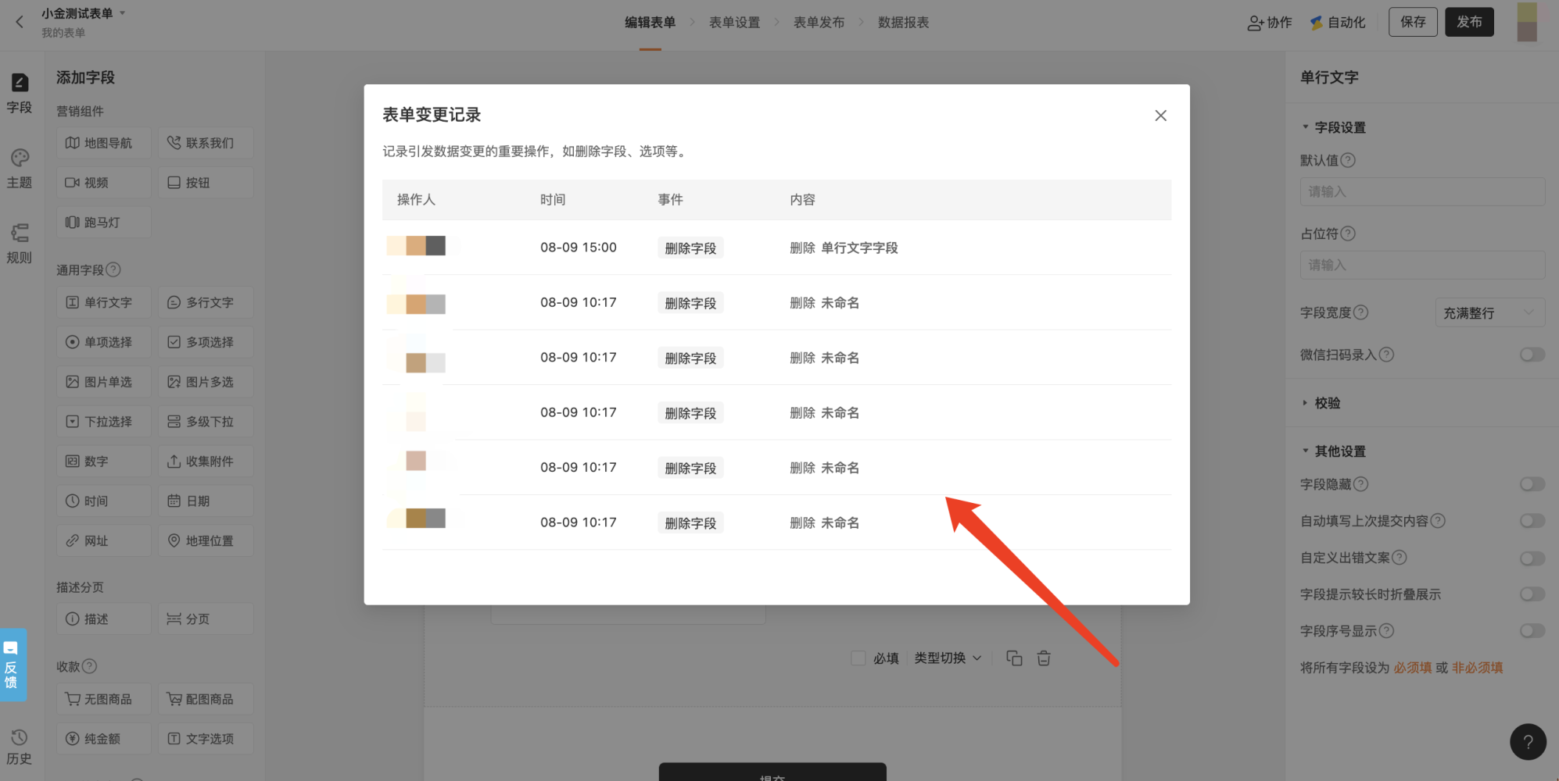This screenshot has width=1559, height=781.
Task: Add a 日期 field
Action: pyautogui.click(x=206, y=501)
